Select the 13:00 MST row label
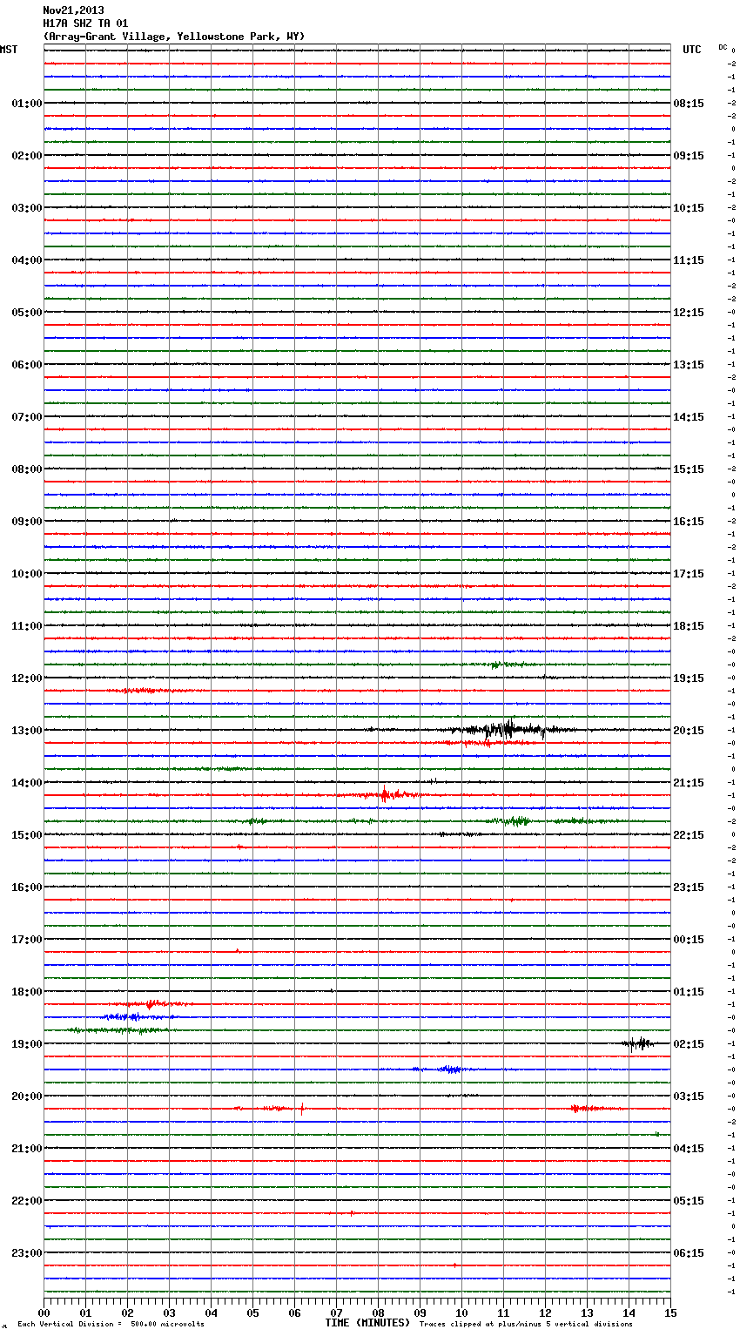Screen dimensions: 740x1336 pyautogui.click(x=26, y=731)
